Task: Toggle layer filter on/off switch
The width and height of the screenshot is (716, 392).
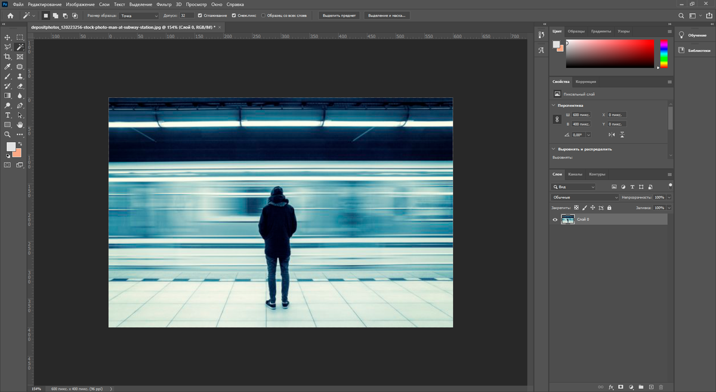Action: coord(670,186)
